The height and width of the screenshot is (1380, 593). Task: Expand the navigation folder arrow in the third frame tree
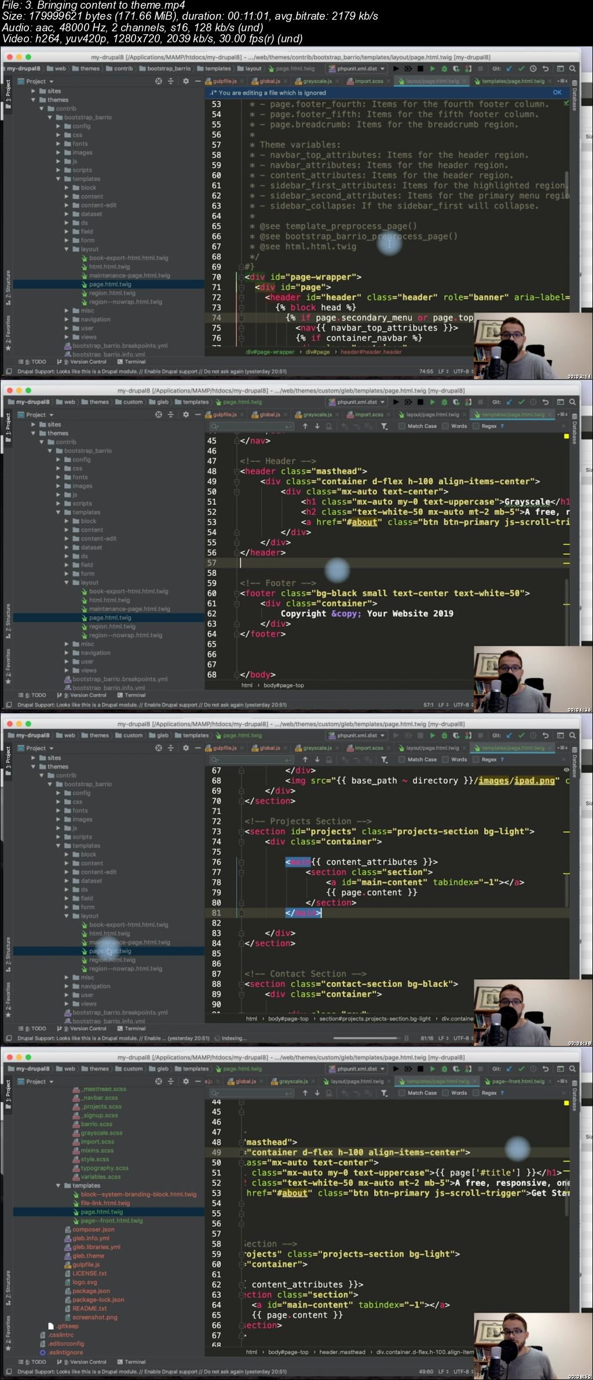point(67,986)
